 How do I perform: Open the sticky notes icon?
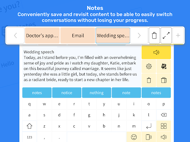(x=164, y=67)
